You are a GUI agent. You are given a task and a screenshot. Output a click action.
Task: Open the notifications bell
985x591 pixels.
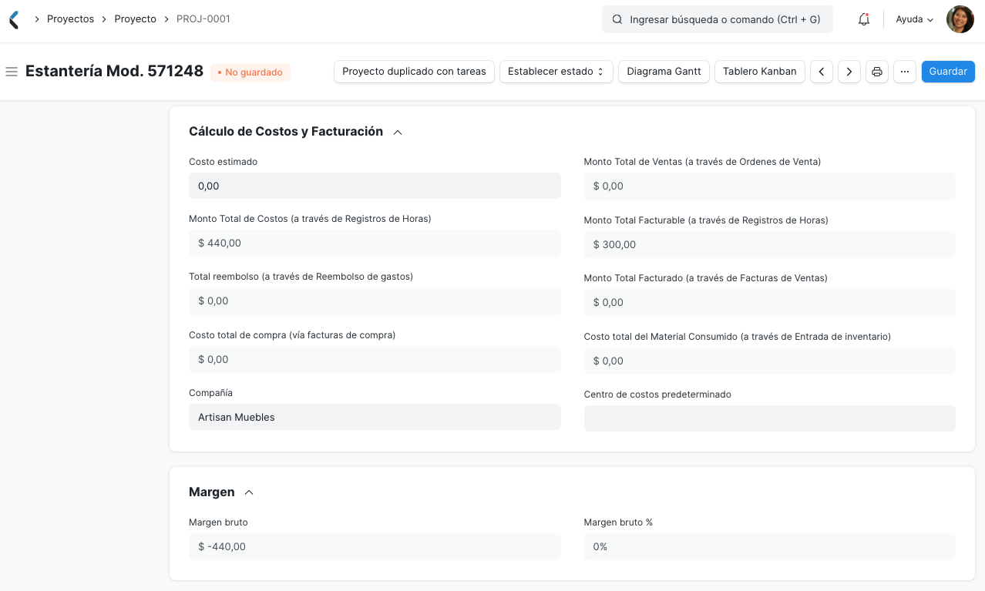[864, 20]
